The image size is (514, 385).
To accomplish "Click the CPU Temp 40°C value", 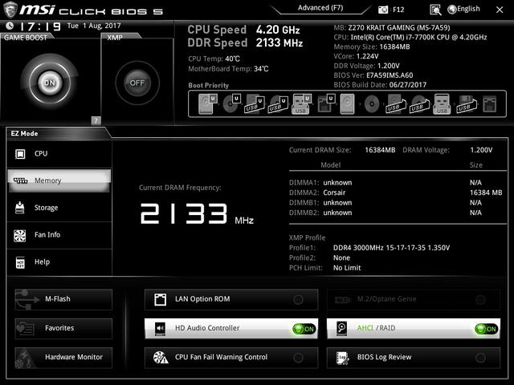I will (232, 59).
